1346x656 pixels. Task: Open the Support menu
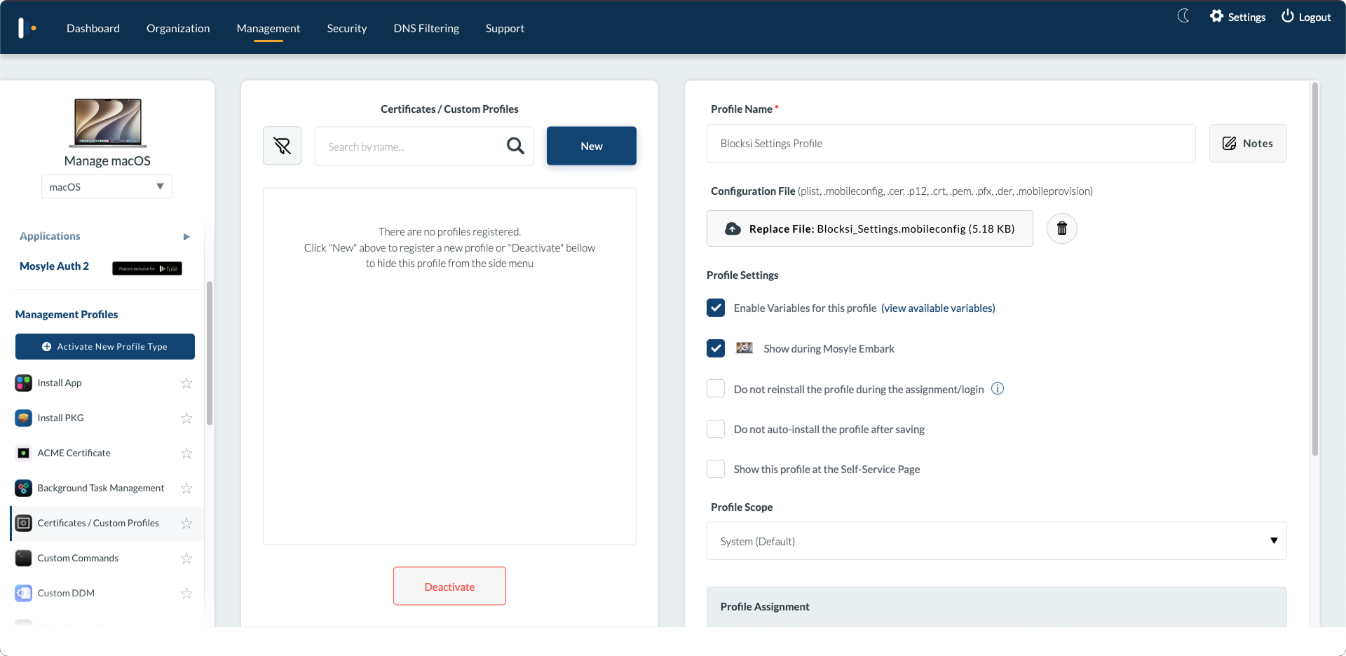coord(505,28)
